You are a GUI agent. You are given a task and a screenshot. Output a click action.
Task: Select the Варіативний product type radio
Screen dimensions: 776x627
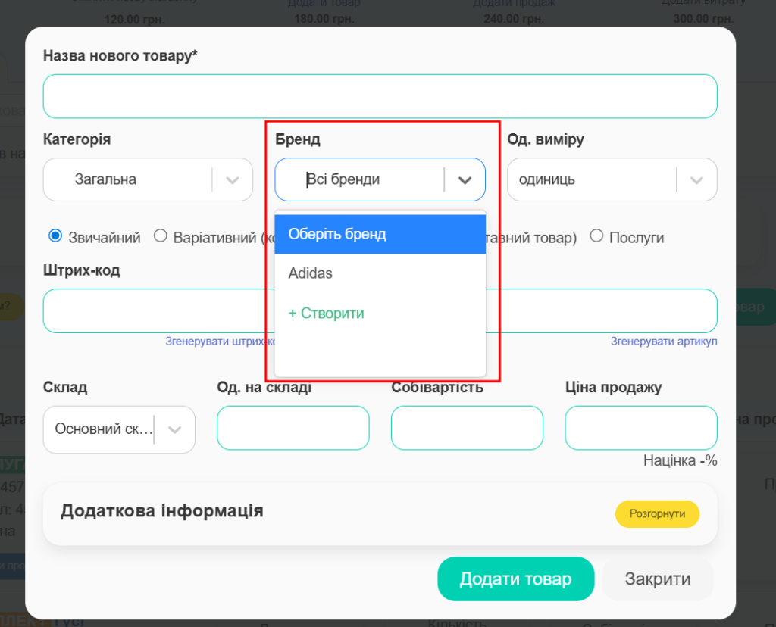[x=161, y=236]
